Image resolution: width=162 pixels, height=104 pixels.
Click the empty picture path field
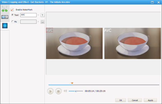[28, 22]
